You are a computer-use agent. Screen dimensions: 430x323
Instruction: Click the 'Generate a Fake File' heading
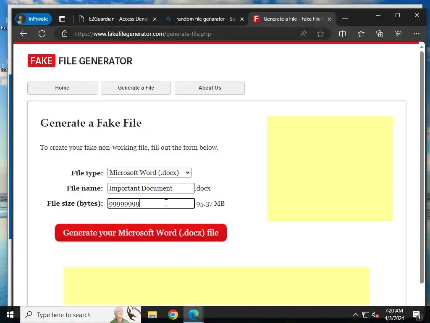tap(91, 123)
